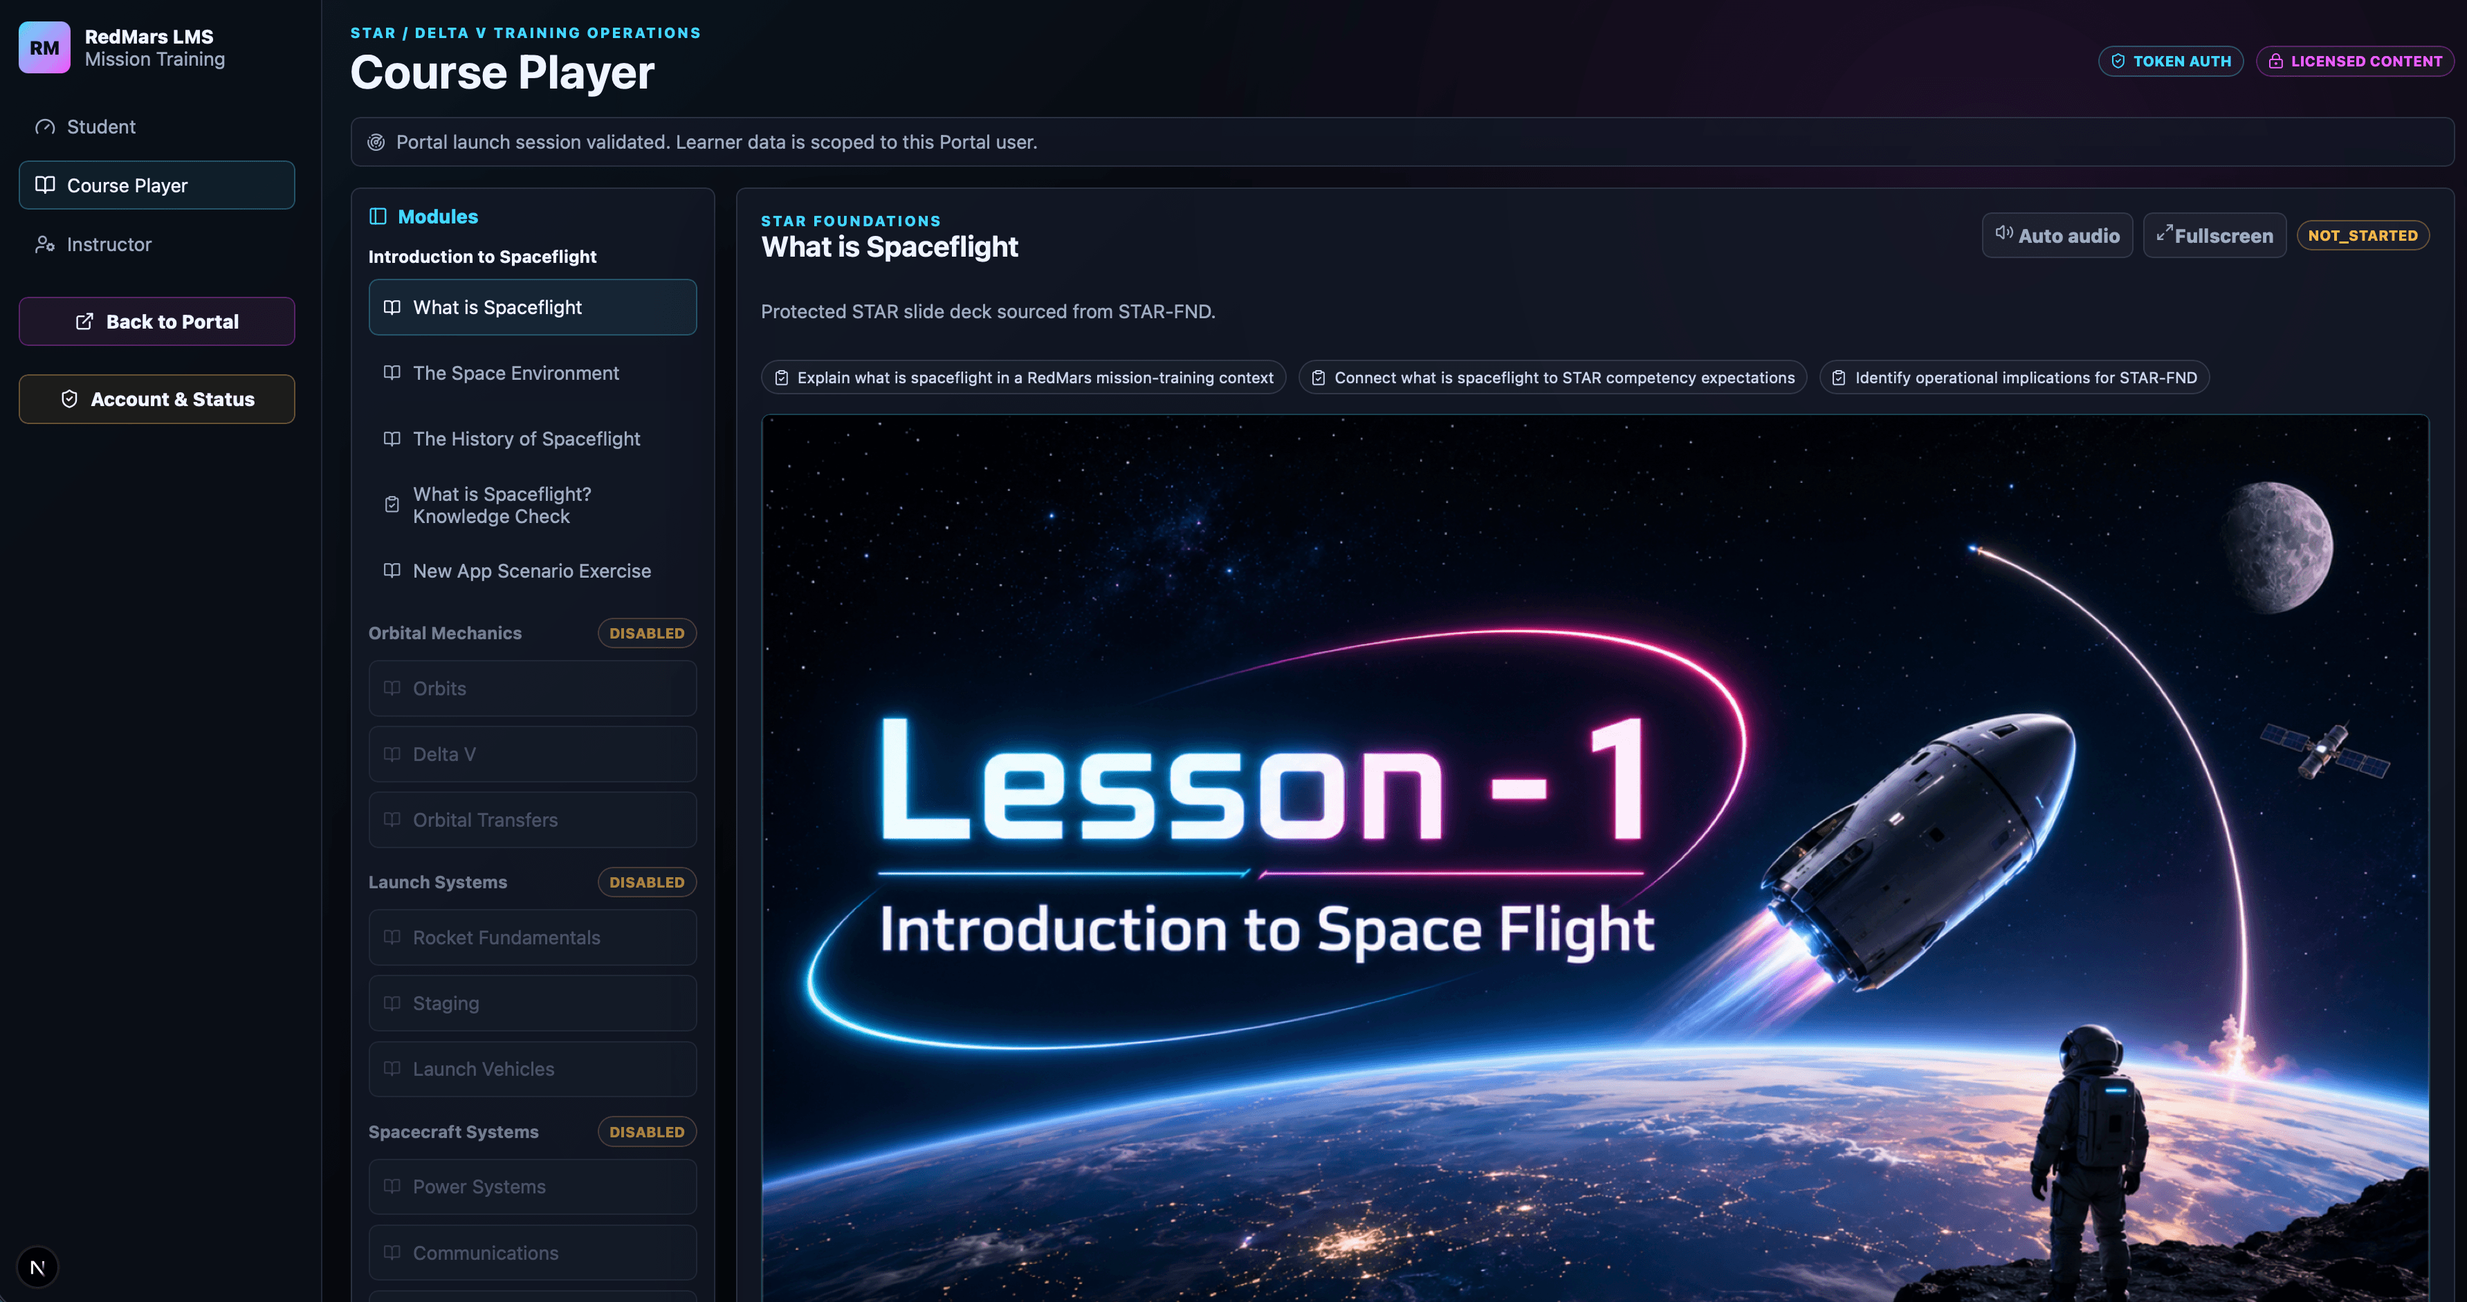Click the Back to Portal button

[x=157, y=322]
